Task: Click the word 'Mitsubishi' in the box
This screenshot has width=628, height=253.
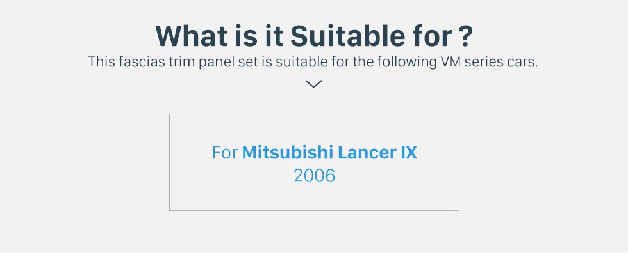Action: (x=288, y=153)
